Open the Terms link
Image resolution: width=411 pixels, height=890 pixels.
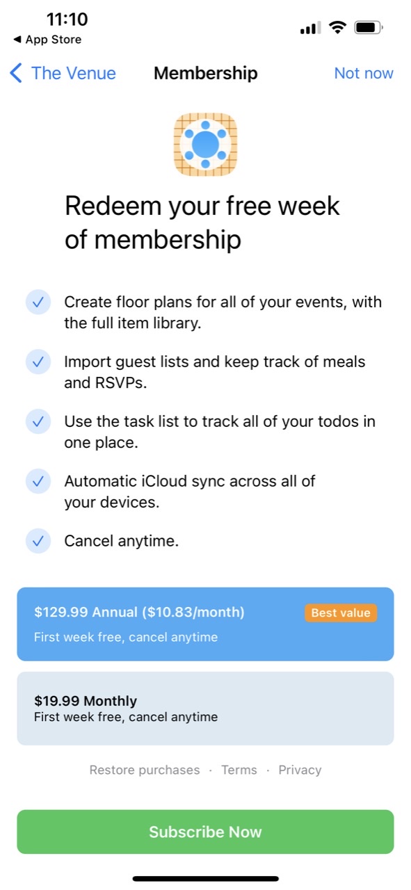239,770
